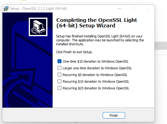
Task: Click the 'Larger one-time donation to Windows OpenSSL' label text
Action: [97, 68]
